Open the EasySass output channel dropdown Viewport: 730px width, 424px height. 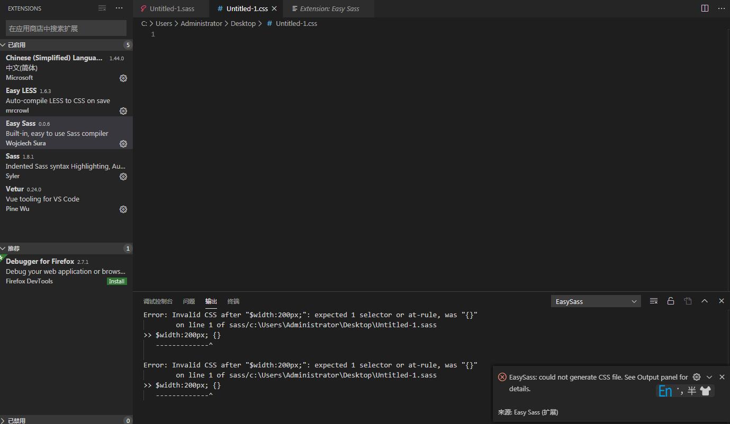coord(596,301)
